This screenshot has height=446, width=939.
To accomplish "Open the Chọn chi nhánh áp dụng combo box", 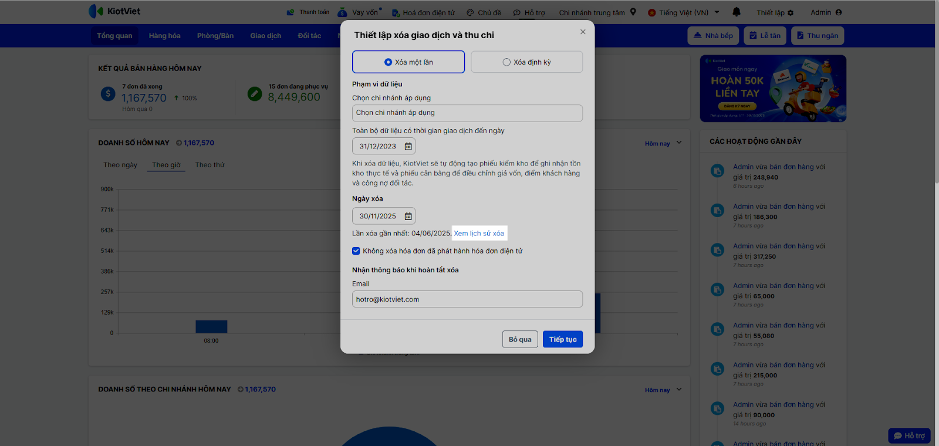I will pos(467,113).
